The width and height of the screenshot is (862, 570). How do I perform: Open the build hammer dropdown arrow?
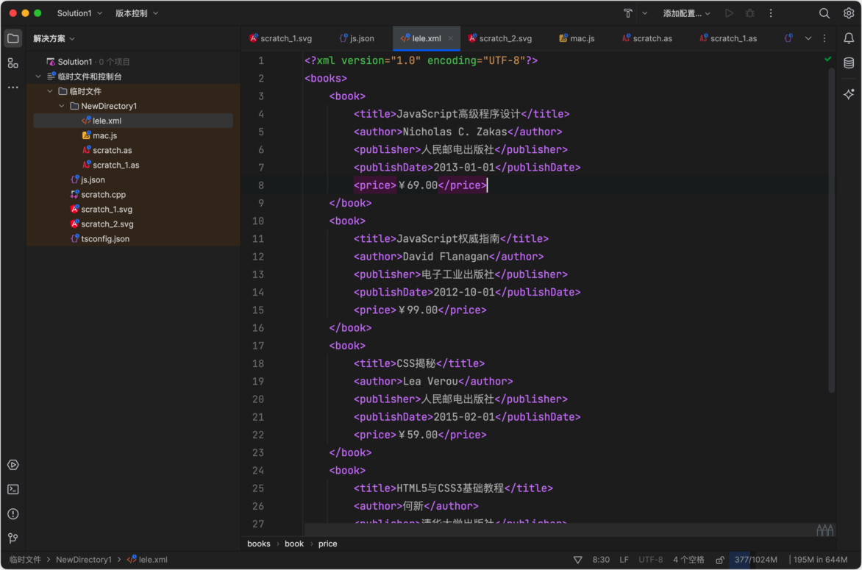[645, 13]
